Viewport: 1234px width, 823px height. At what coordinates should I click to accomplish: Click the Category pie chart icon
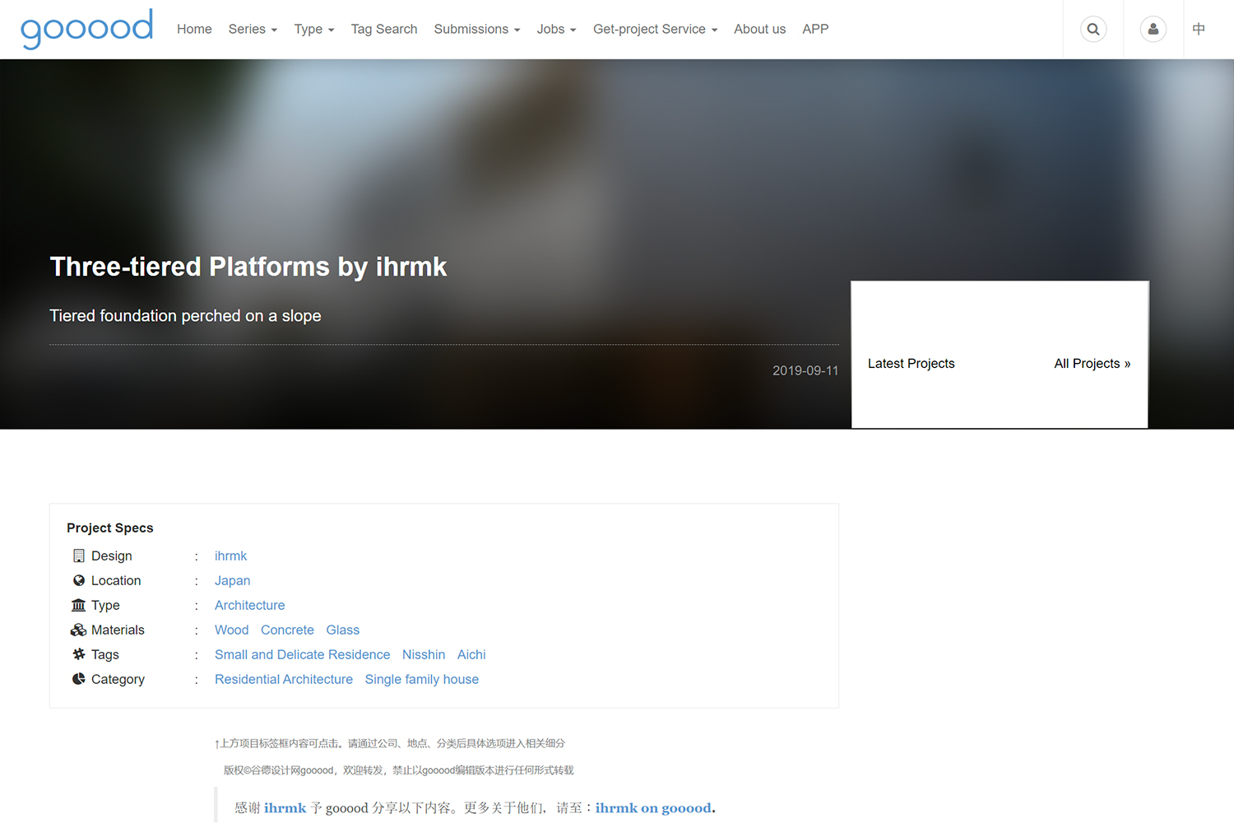79,680
